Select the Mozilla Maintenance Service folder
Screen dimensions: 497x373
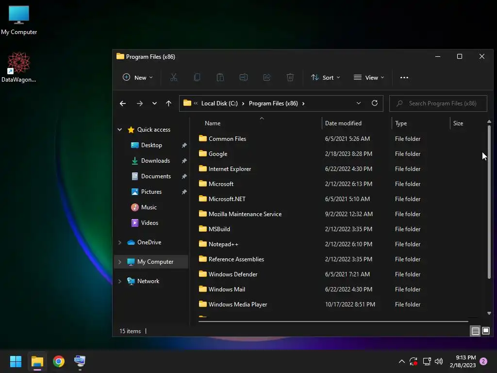245,214
